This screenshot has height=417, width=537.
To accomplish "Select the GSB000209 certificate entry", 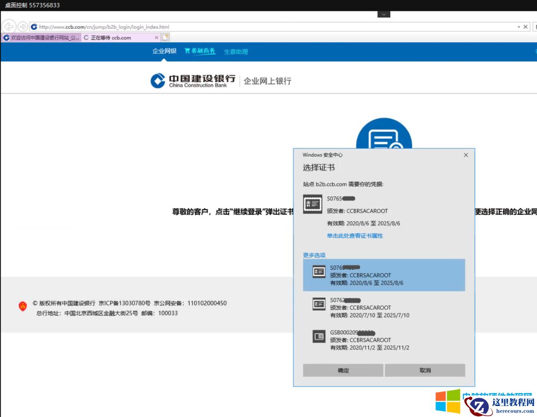I will (x=385, y=339).
